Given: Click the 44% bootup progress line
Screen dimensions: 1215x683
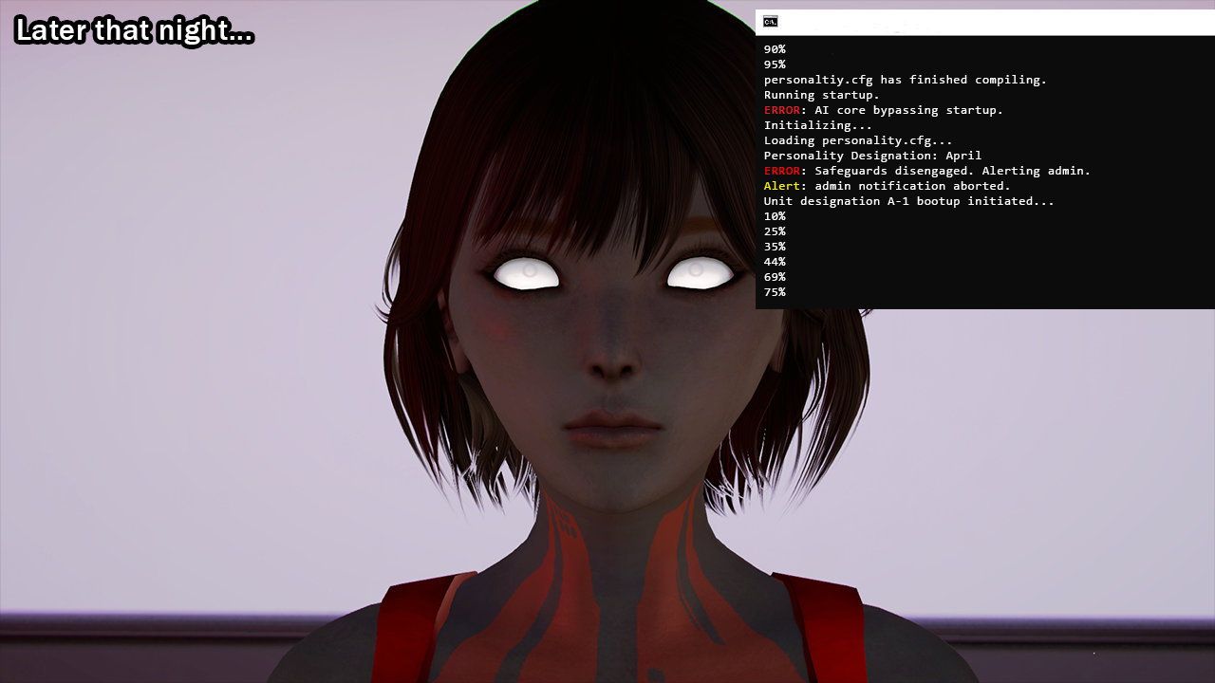Looking at the screenshot, I should point(775,262).
